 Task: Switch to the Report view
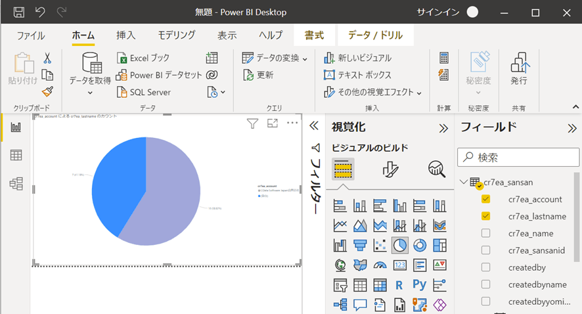[x=16, y=127]
